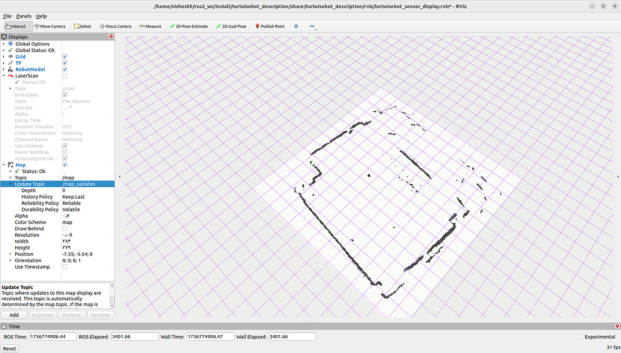
Task: Click the Alpha value of the Map display
Action: coord(79,216)
